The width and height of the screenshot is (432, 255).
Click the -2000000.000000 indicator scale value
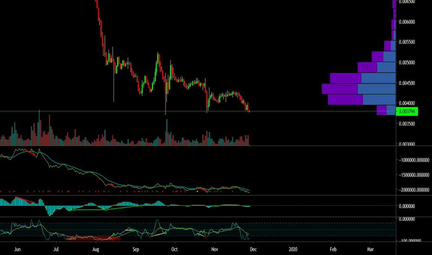point(414,190)
